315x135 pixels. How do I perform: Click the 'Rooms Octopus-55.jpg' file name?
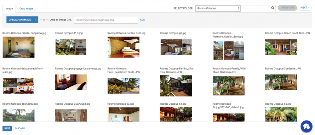click(278, 104)
